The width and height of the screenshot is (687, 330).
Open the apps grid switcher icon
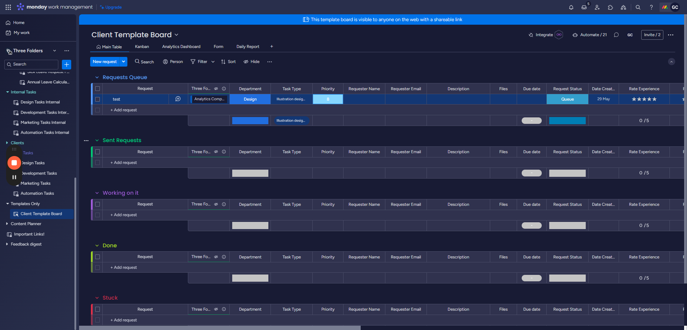(x=8, y=7)
